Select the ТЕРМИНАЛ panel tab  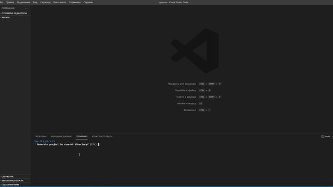(82, 136)
